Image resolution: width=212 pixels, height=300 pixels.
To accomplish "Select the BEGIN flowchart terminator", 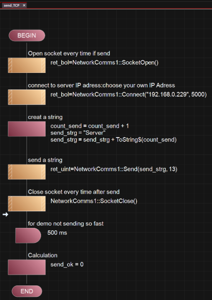I will [27, 35].
